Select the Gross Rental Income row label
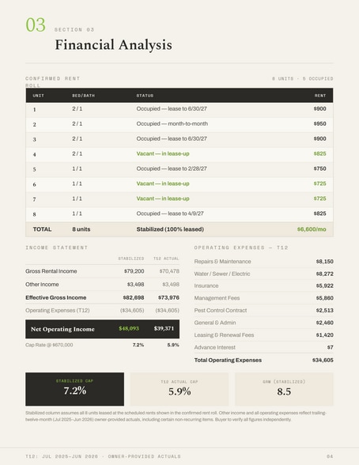The height and width of the screenshot is (465, 359). click(51, 271)
